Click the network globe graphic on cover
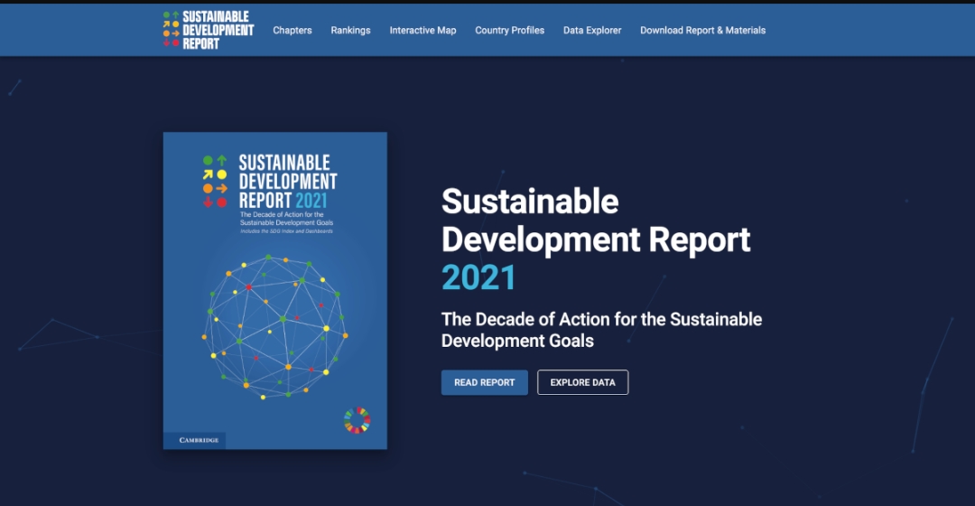 click(274, 326)
